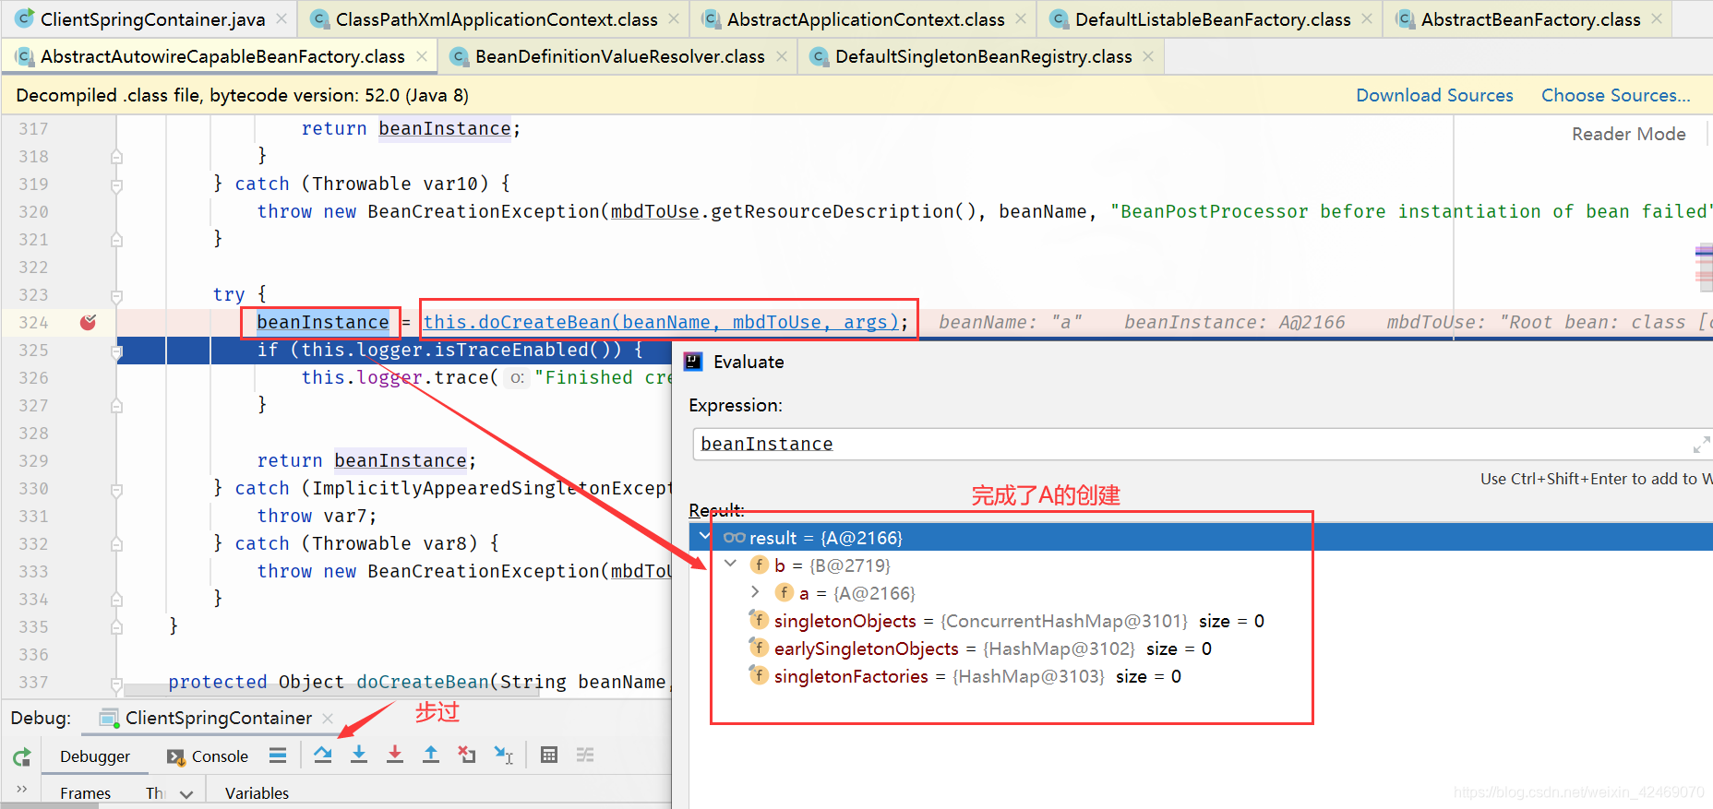Image resolution: width=1713 pixels, height=809 pixels.
Task: Click the field icon beside singletonObjects
Action: 759,620
